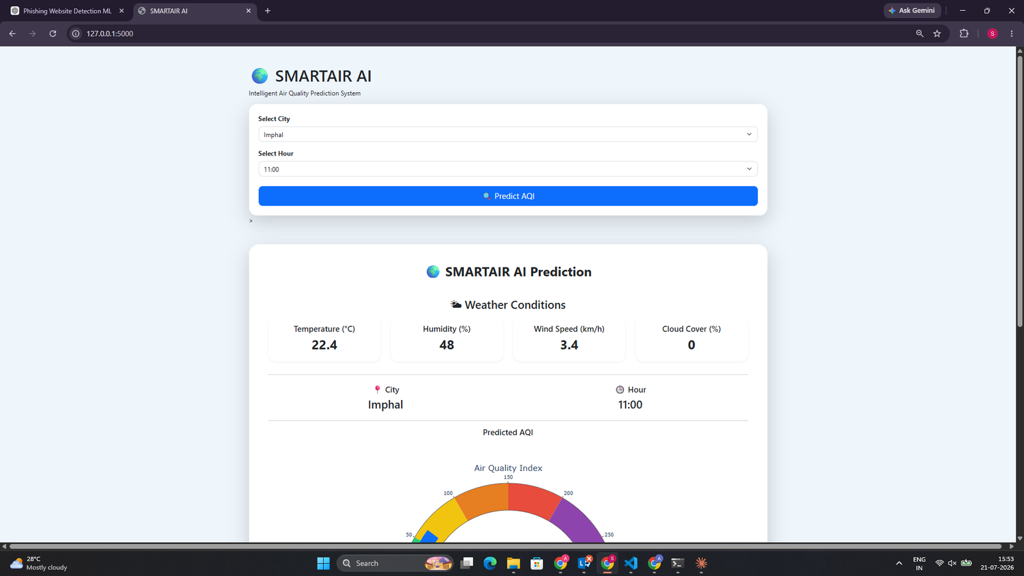Open the Chrome profile avatar
The image size is (1024, 576).
[993, 33]
